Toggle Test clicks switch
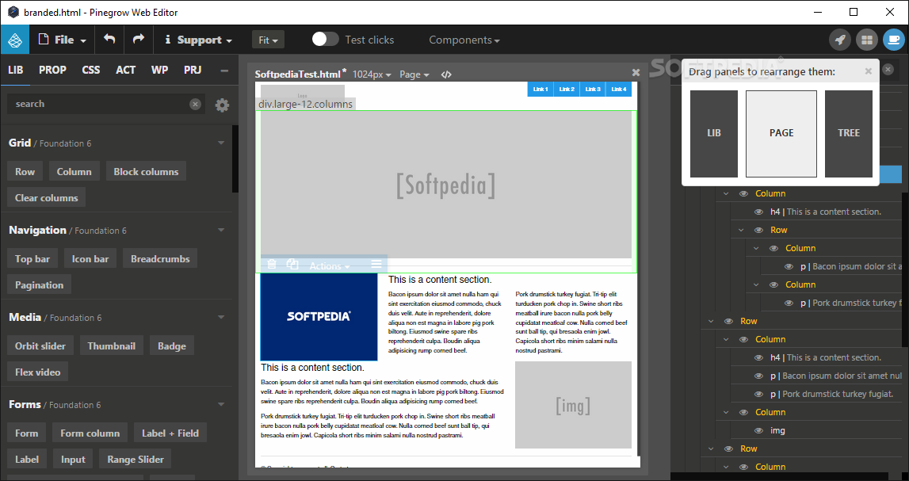 (x=325, y=40)
